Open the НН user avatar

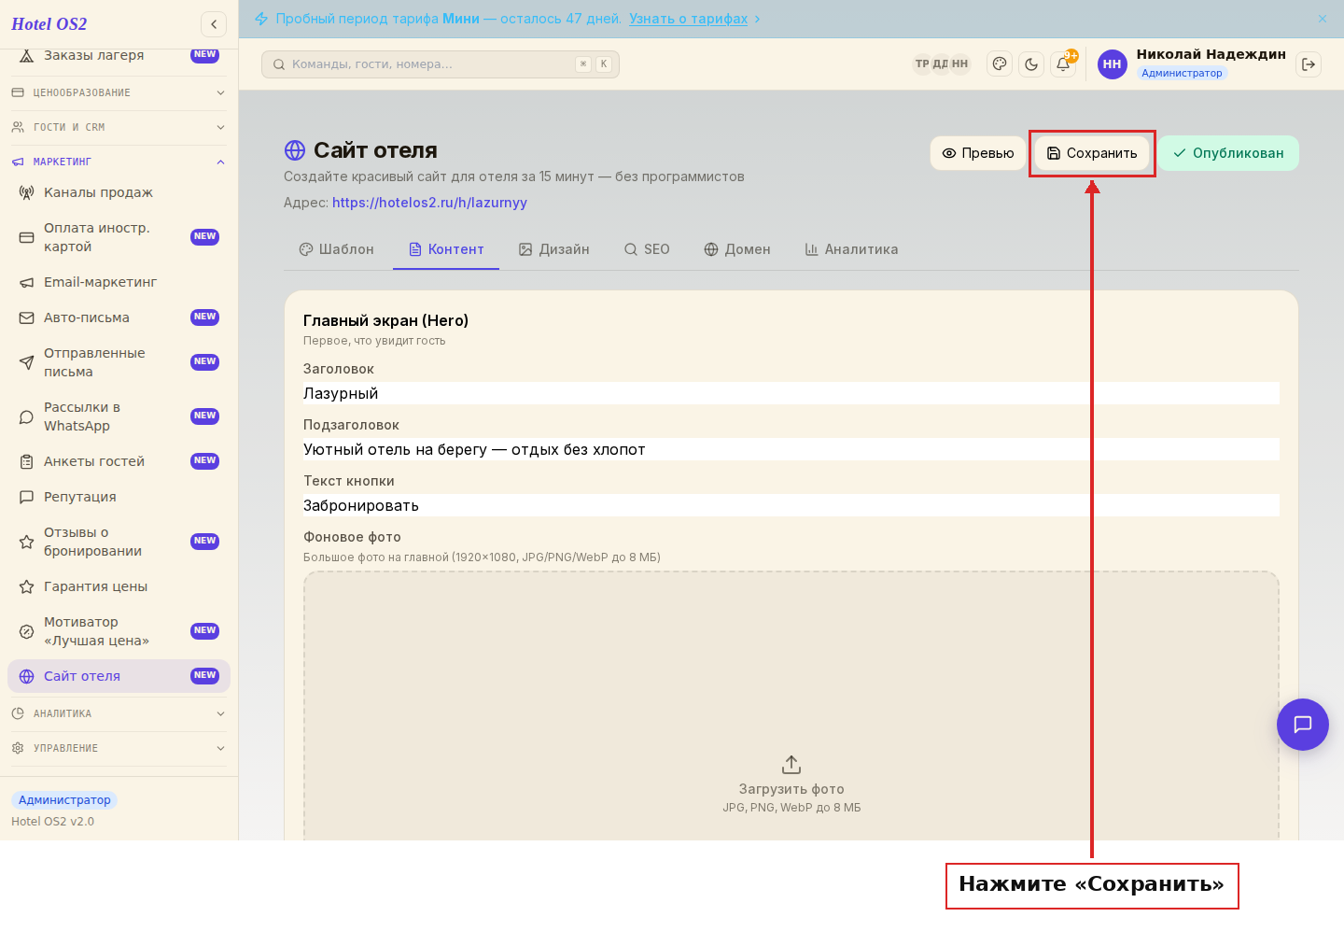tap(1113, 64)
